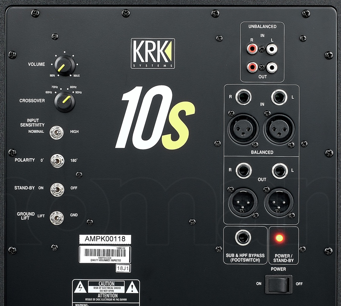The height and width of the screenshot is (306, 341).
Task: Click the balanced IN L quarter-inch jack
Action: click(x=279, y=97)
